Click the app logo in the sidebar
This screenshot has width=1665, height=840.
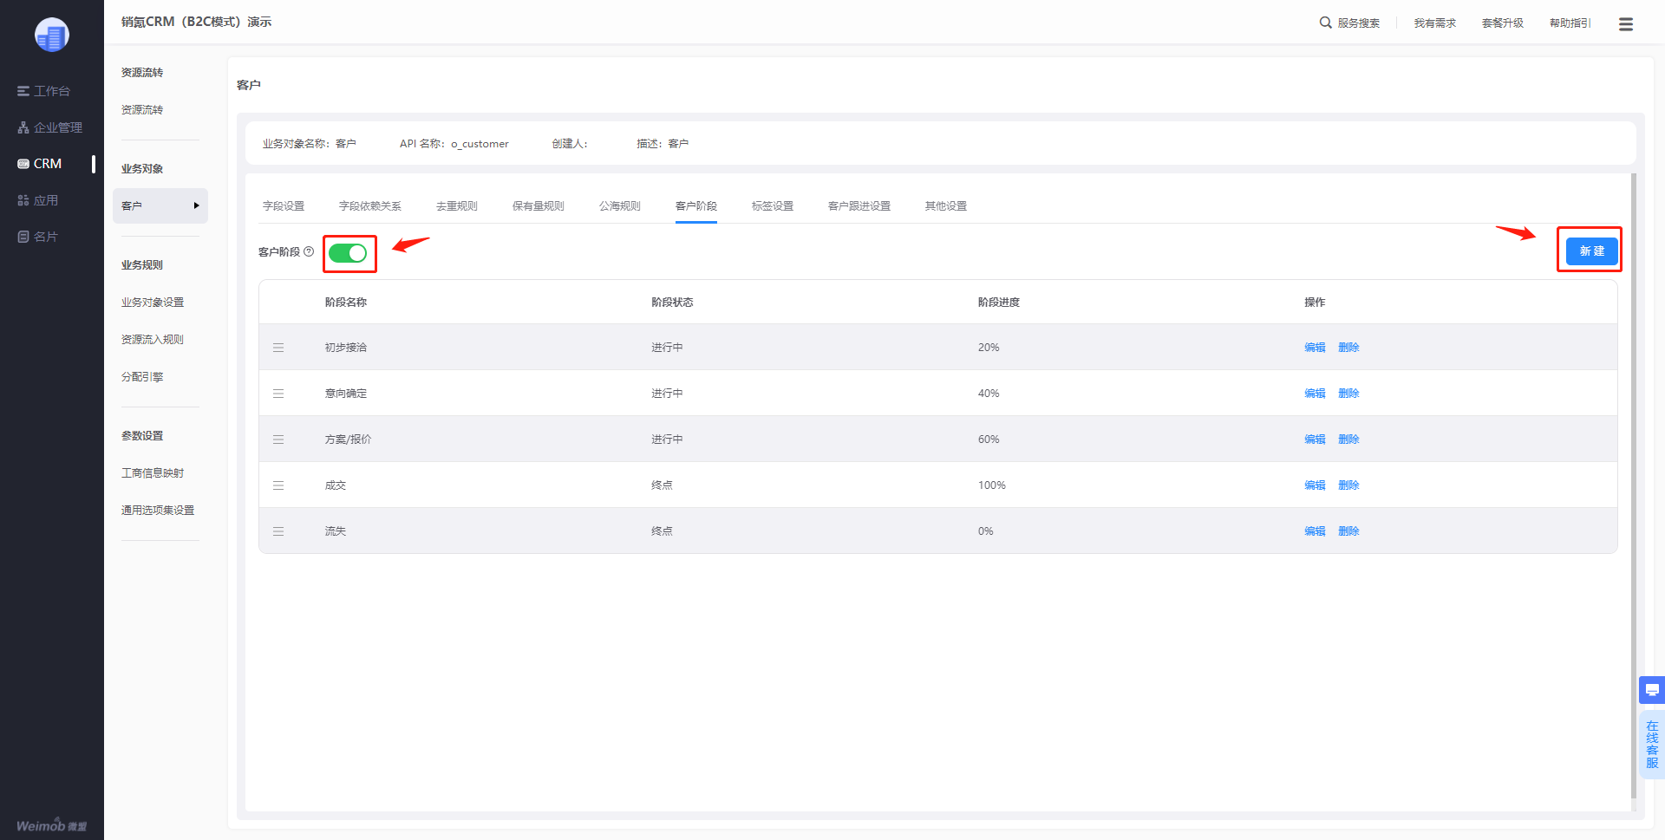(x=52, y=35)
